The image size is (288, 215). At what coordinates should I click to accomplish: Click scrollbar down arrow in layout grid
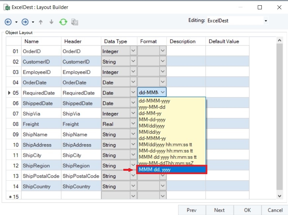click(280, 196)
